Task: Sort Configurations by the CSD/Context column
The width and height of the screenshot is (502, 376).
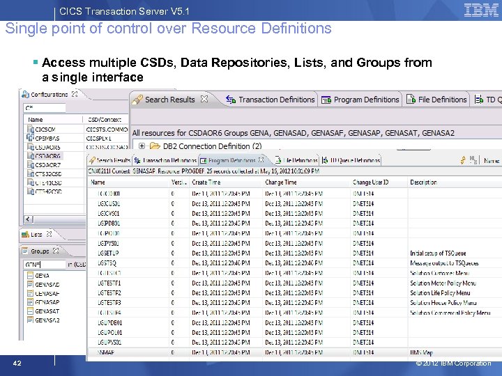Action: tap(106, 120)
